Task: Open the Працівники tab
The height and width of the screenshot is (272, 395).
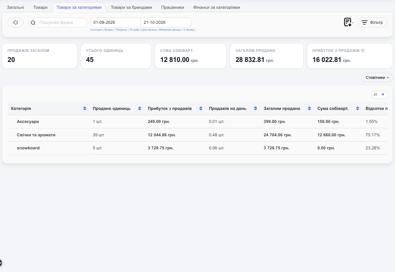Action: (173, 7)
